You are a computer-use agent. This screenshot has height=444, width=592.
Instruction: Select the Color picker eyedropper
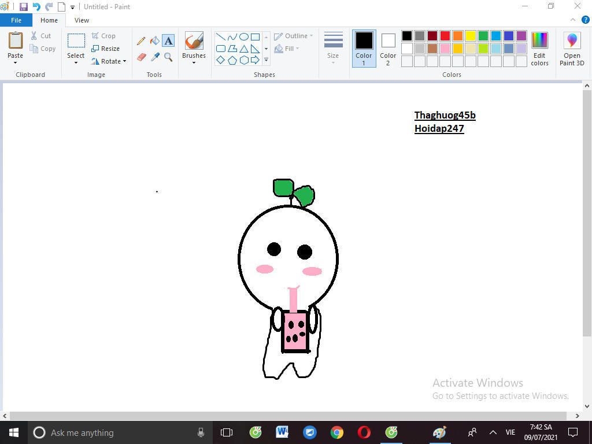coord(155,57)
